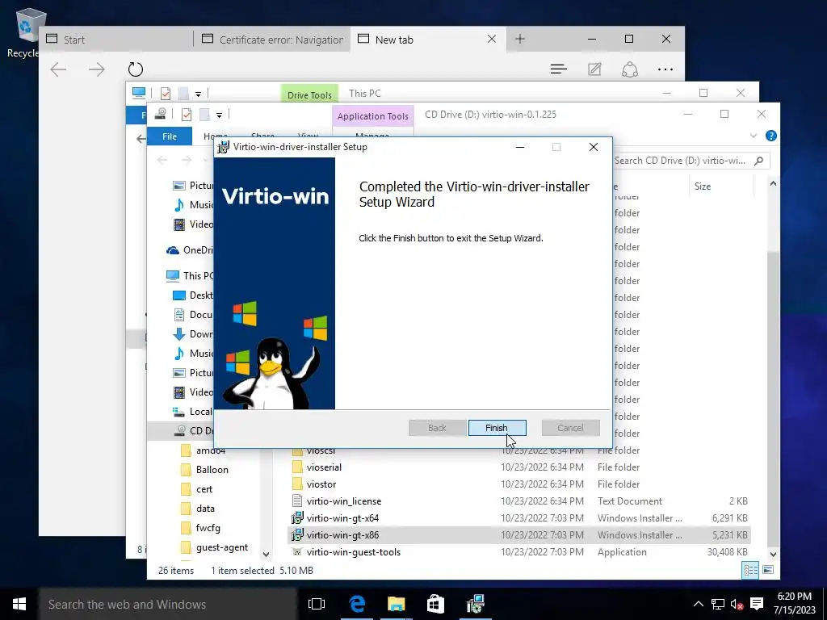Open a new tab with the plus icon in Edge
This screenshot has width=827, height=620.
click(520, 39)
